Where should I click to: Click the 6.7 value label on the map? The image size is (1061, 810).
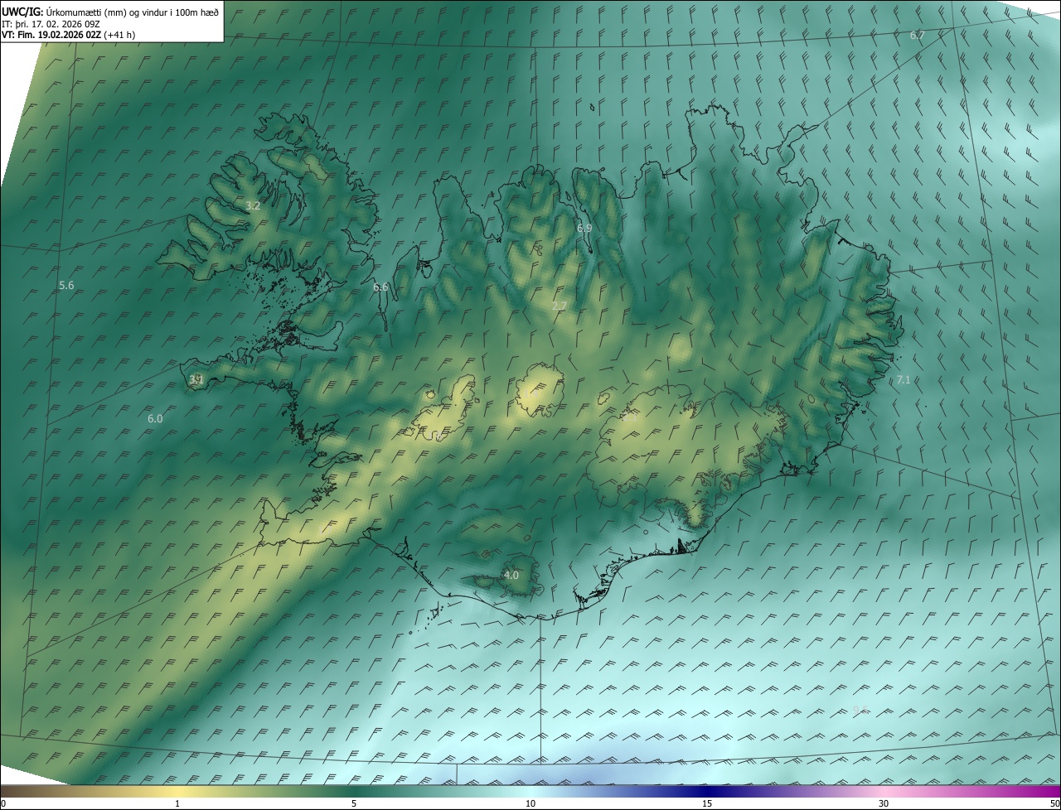(x=917, y=35)
